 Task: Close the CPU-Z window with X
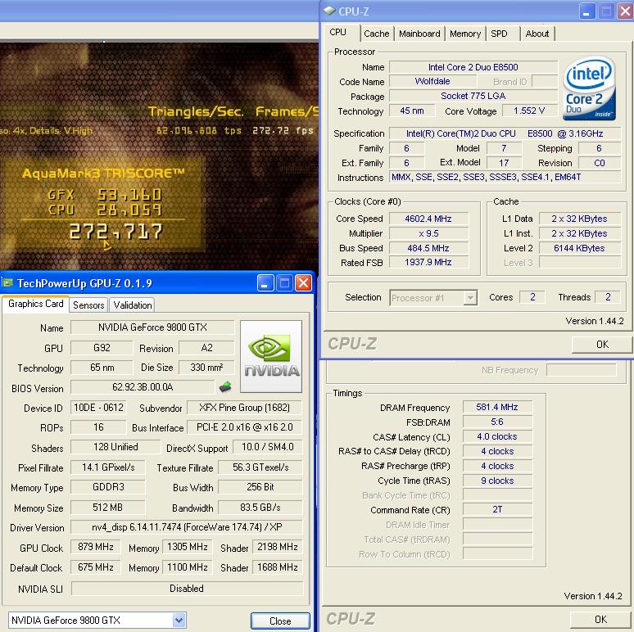(x=625, y=11)
